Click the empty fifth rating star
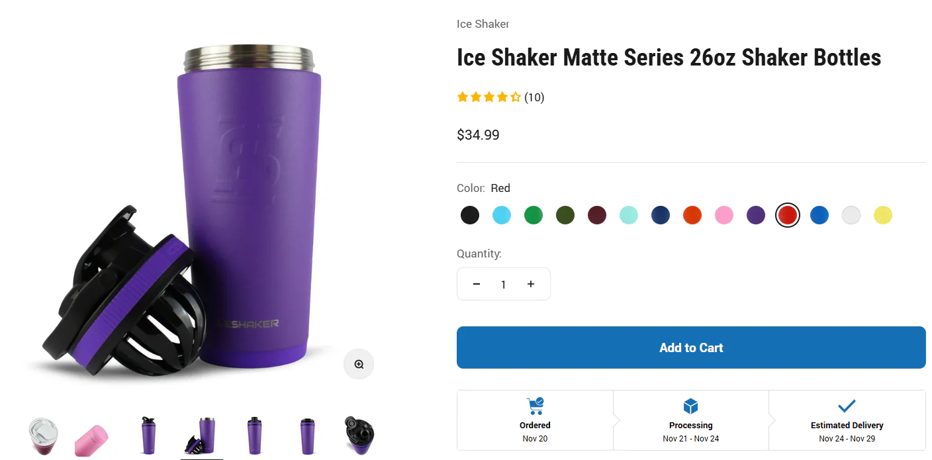 click(515, 97)
